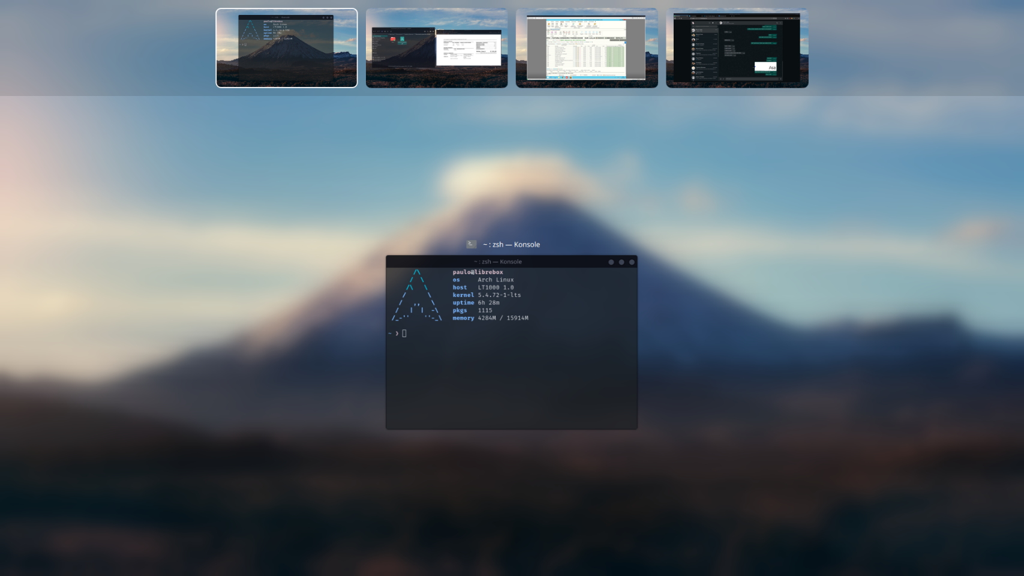Click the red folder icon in second desktop preview
Viewport: 1024px width, 576px height.
pos(393,39)
